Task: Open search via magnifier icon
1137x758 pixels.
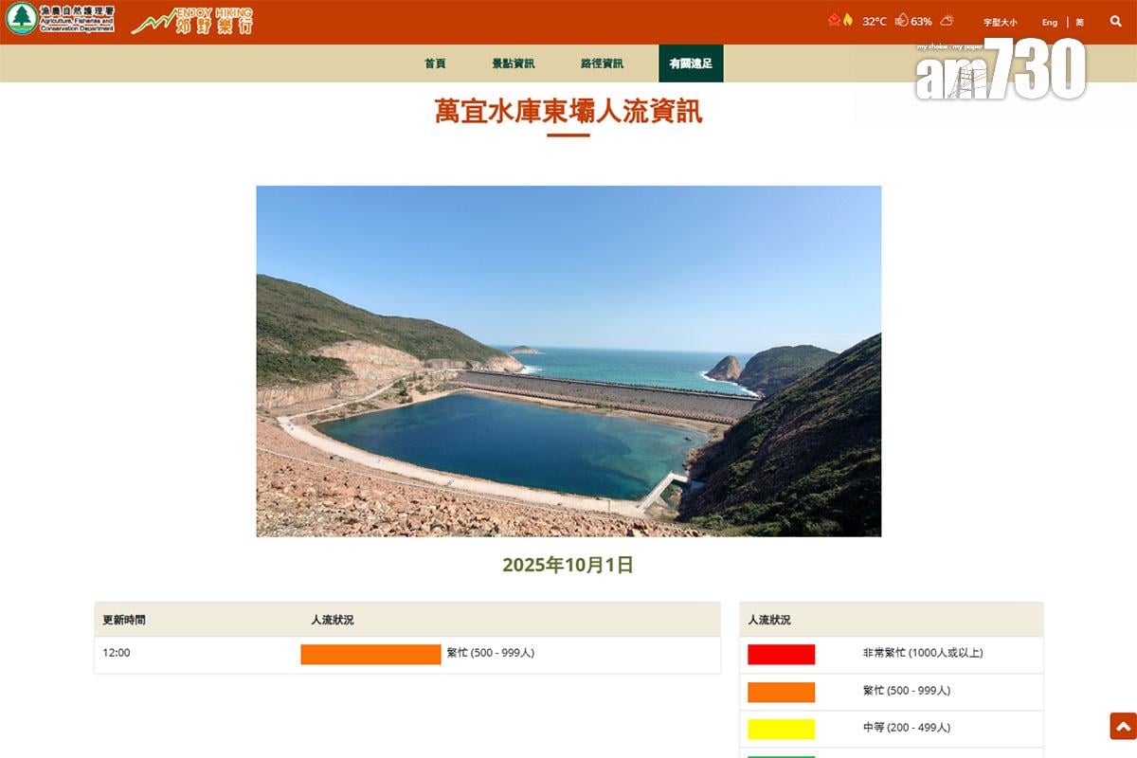Action: tap(1115, 21)
